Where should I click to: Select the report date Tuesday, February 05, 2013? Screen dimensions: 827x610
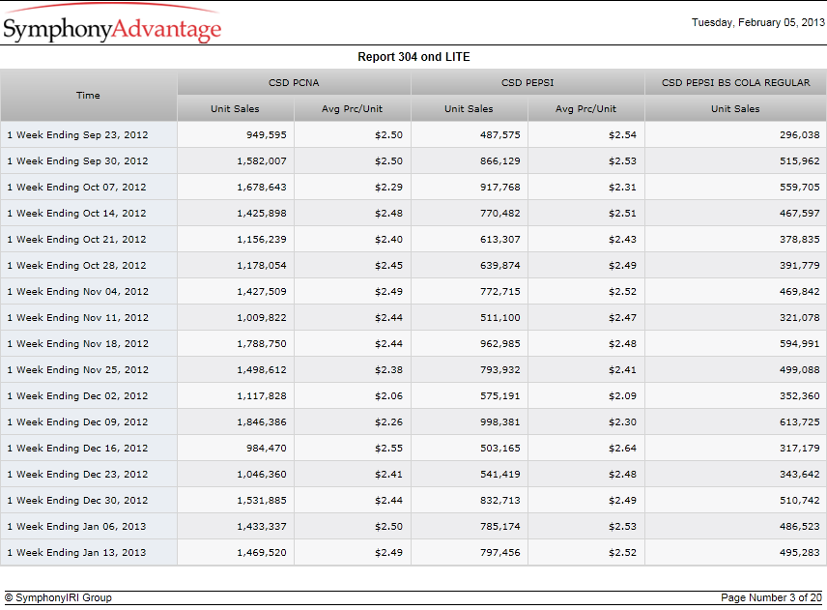(757, 22)
